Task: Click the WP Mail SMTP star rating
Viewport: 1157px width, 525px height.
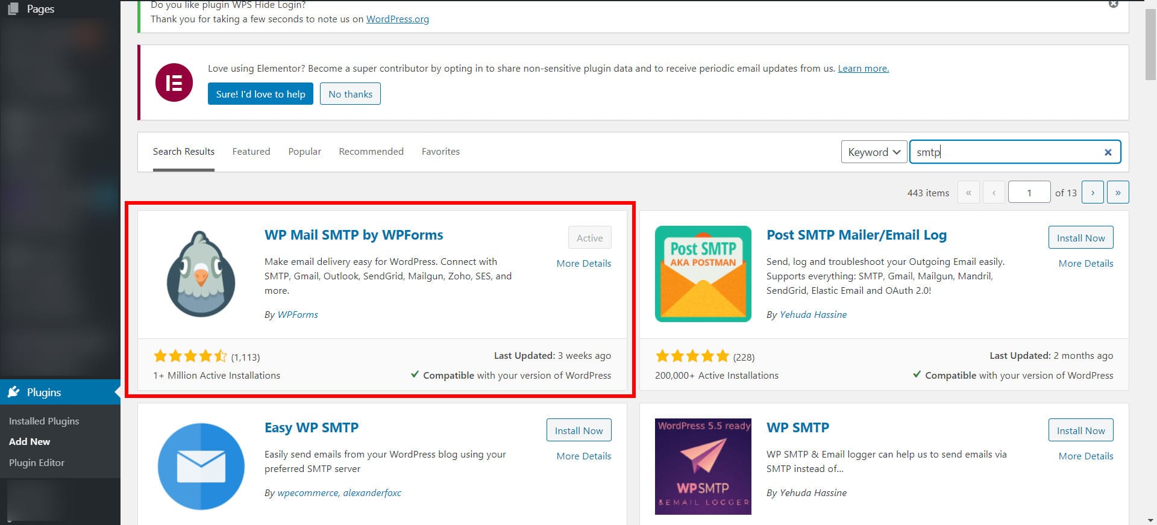Action: point(190,356)
